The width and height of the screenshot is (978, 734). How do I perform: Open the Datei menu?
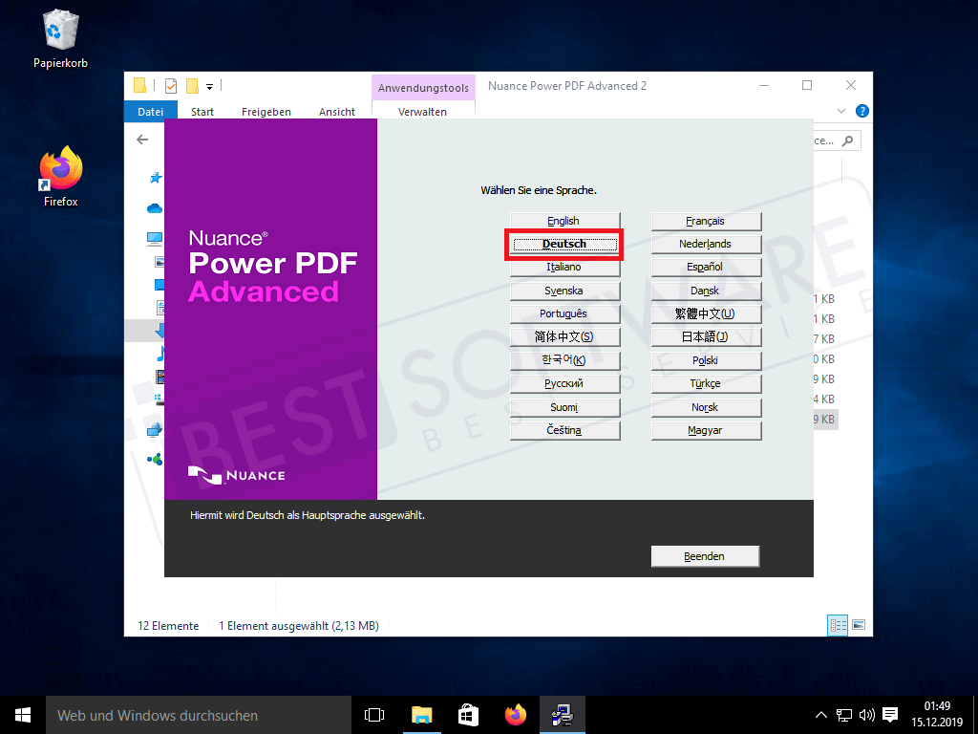[150, 112]
